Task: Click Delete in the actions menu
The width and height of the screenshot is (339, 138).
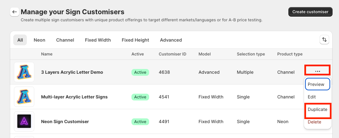Action: click(314, 122)
